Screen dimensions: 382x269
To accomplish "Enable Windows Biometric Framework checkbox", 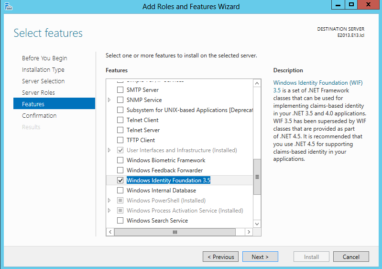I will (120, 160).
